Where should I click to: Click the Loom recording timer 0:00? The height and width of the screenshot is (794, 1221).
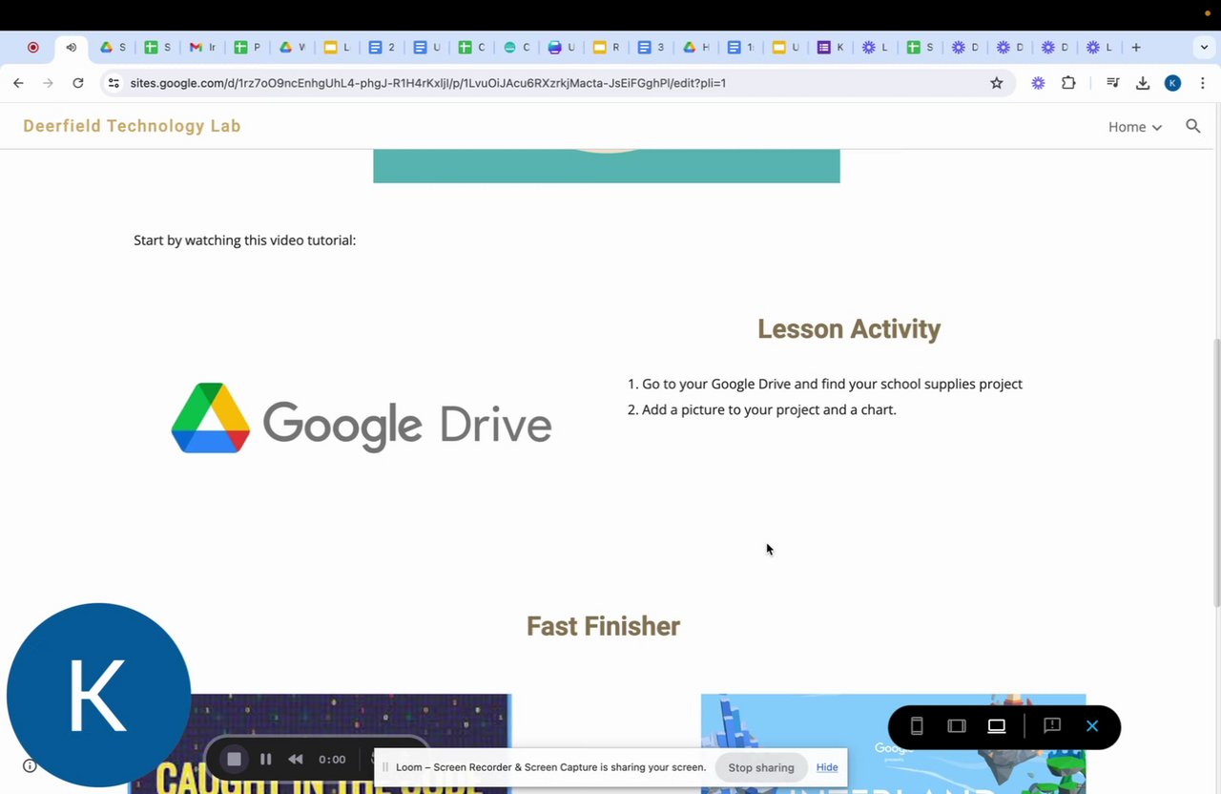332,760
